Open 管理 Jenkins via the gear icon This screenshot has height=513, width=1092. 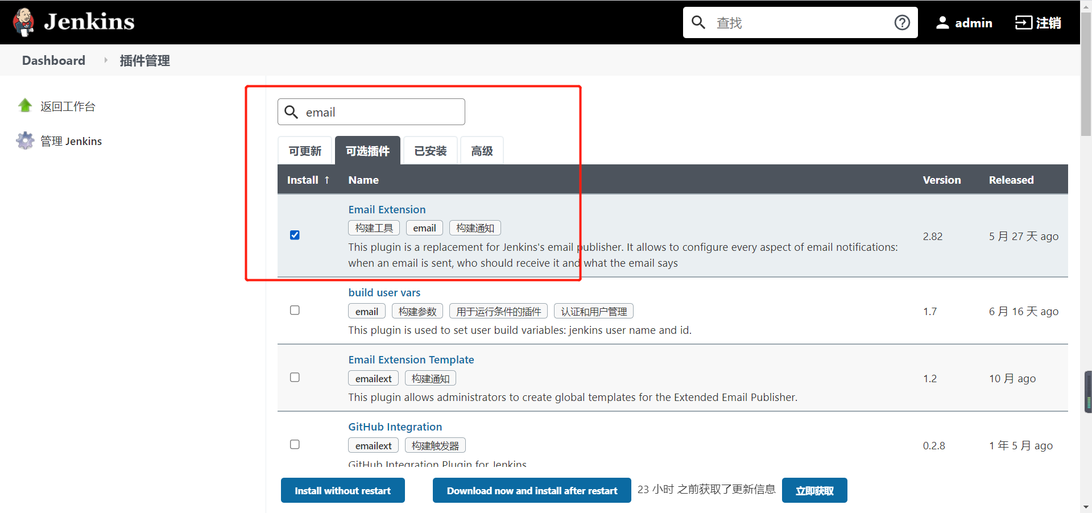click(x=25, y=140)
